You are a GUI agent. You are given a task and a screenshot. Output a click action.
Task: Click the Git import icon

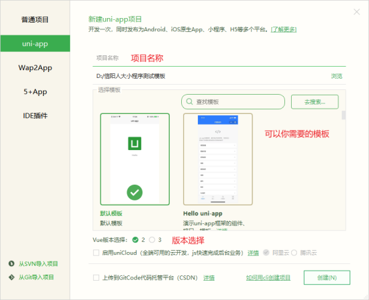pos(11,277)
